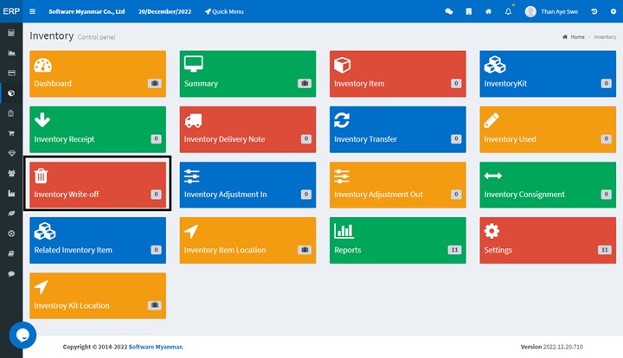Open the credit card icon in left sidebar
Viewport: 623px width, 358px height.
click(11, 73)
